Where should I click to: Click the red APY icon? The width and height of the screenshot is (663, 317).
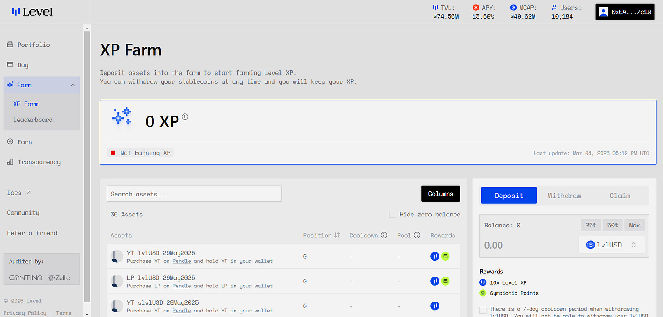476,8
